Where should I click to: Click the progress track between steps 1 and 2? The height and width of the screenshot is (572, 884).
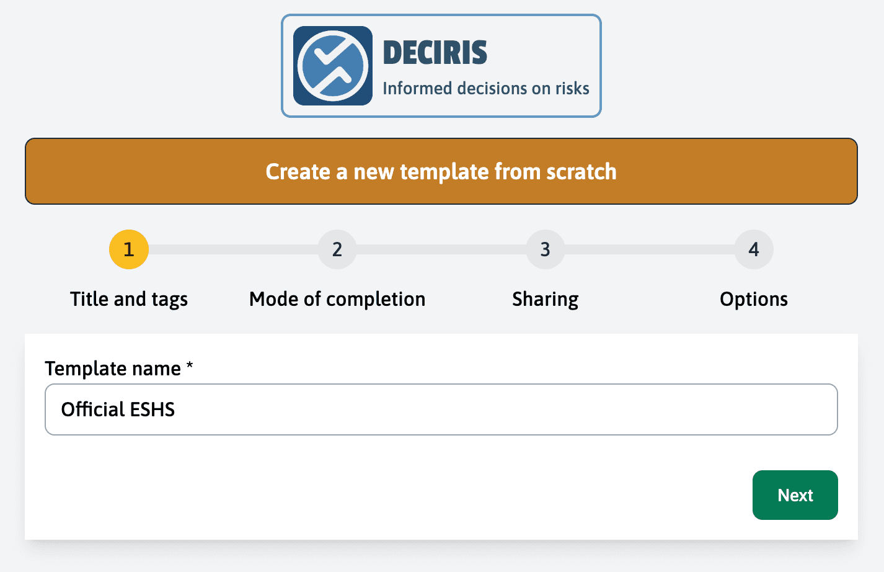(232, 249)
